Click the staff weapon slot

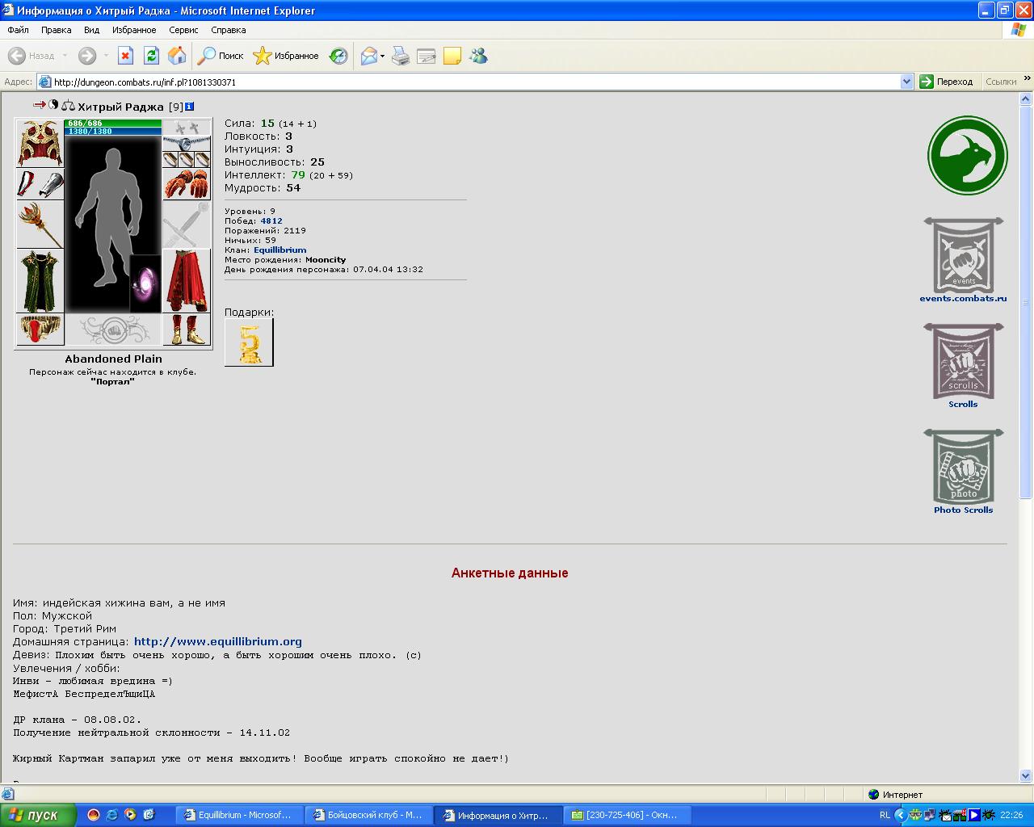point(40,225)
